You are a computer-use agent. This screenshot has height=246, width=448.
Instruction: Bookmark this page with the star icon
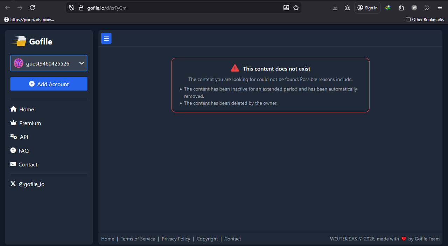click(x=296, y=8)
